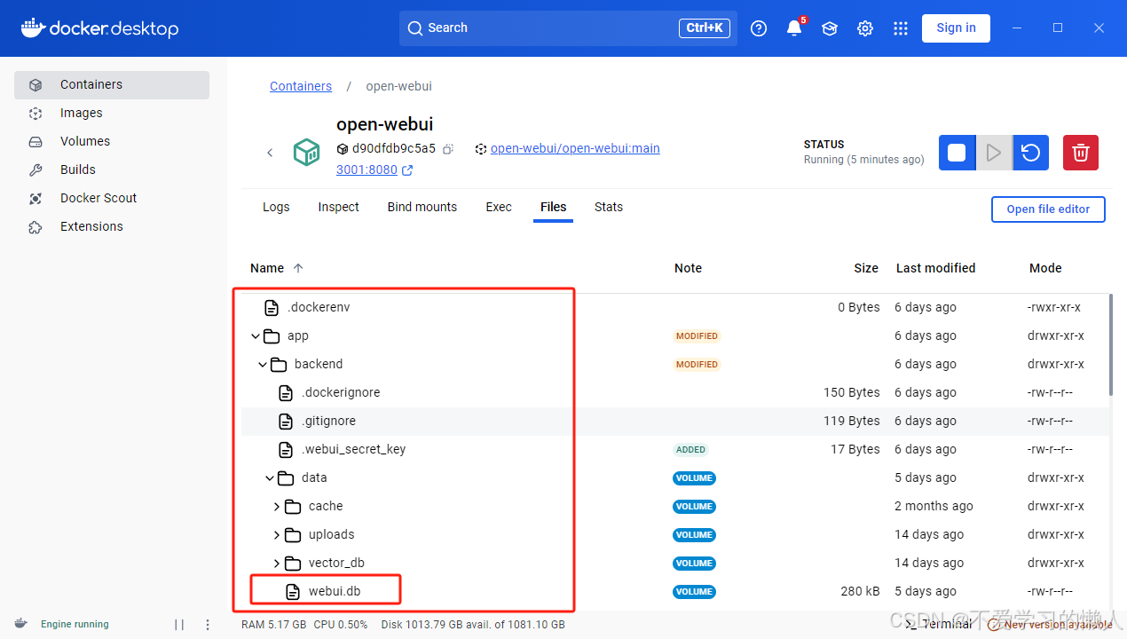
Task: Restart the open-webui container
Action: pyautogui.click(x=1030, y=153)
